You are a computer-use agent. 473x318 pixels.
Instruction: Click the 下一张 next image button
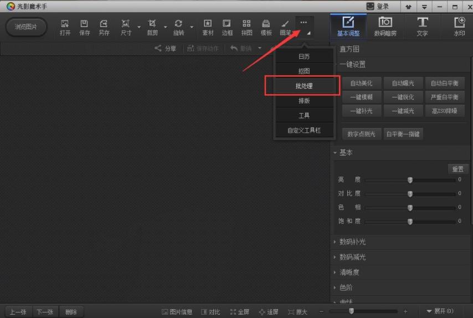pos(45,312)
